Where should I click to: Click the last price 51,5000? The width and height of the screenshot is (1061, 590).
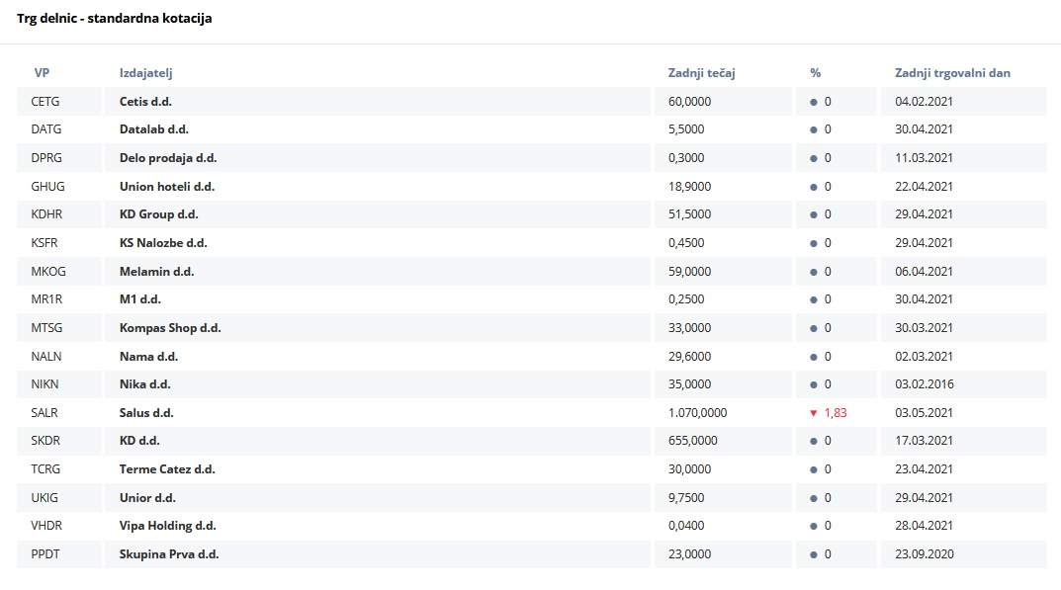pos(689,214)
